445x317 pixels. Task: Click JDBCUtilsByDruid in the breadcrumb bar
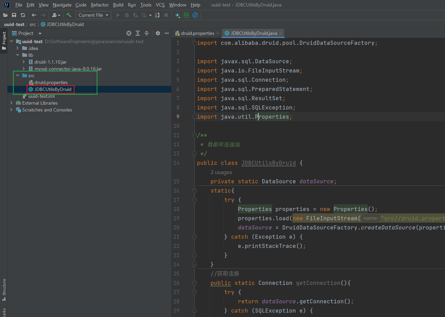pyautogui.click(x=62, y=24)
